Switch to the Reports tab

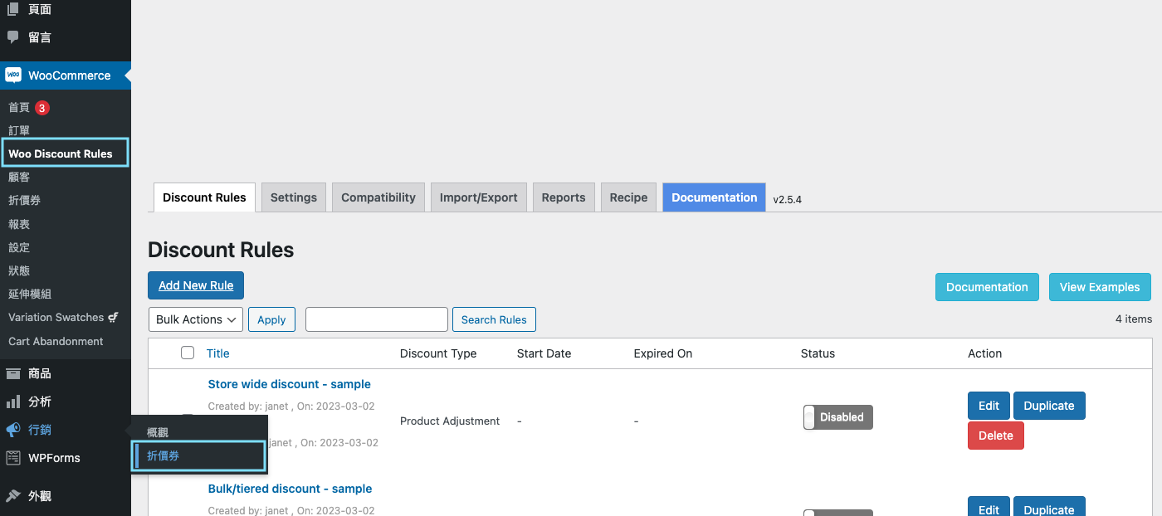[564, 197]
